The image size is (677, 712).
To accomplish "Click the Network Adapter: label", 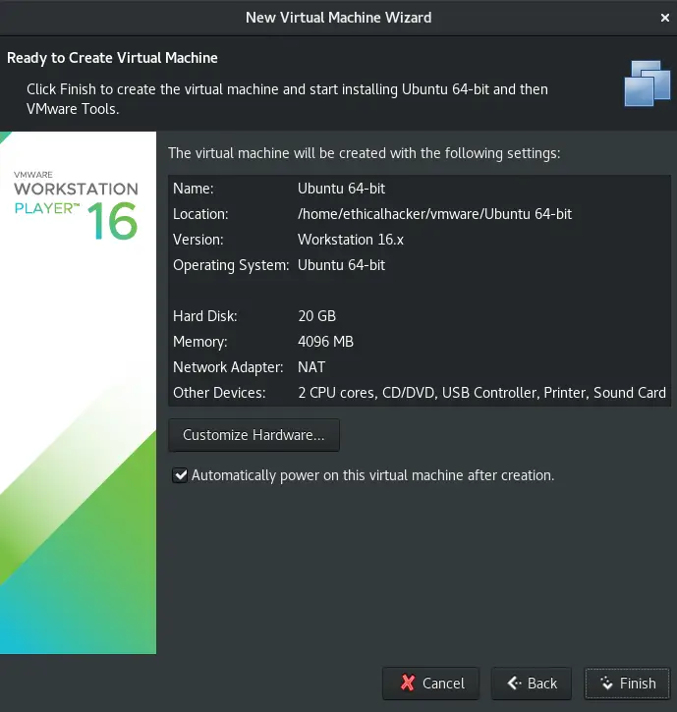I will point(228,367).
